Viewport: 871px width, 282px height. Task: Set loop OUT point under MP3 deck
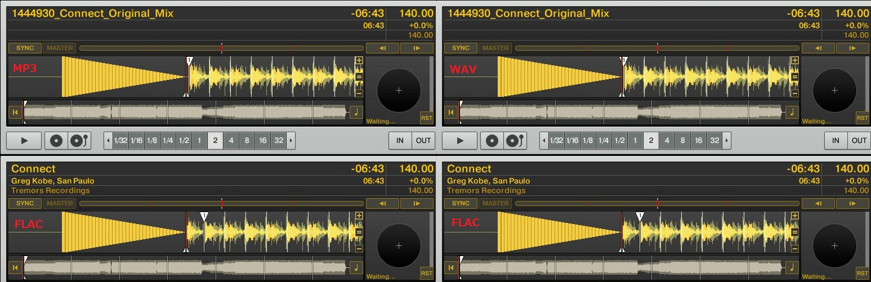423,140
